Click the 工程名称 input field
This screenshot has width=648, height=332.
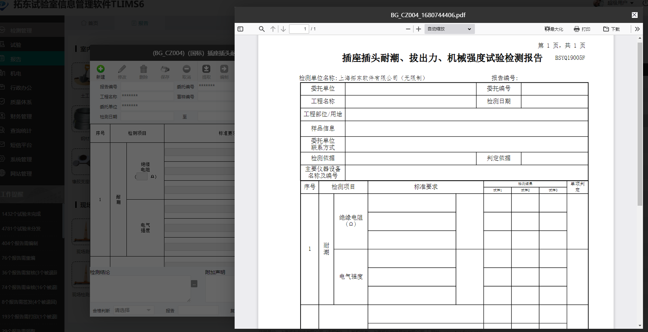147,97
